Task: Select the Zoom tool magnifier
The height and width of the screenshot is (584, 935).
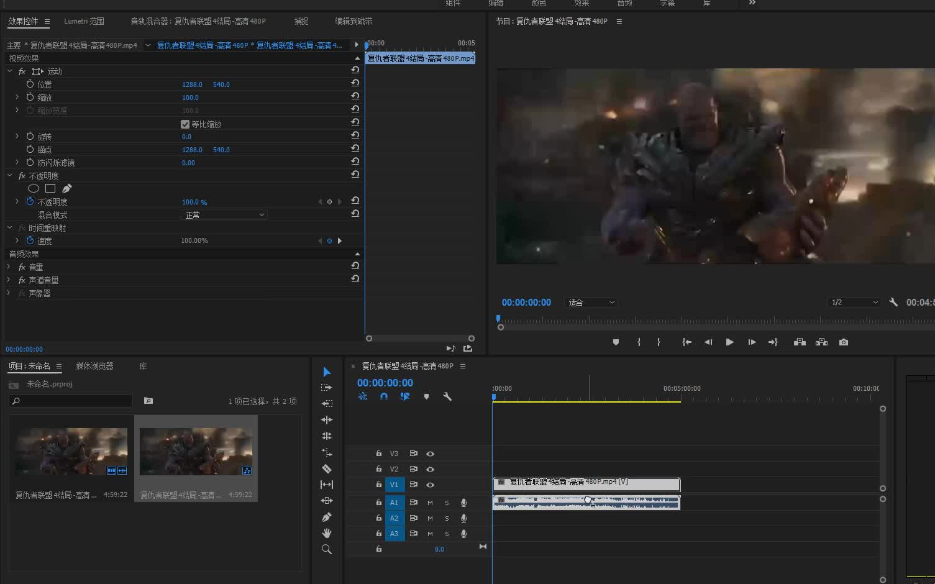Action: pos(327,549)
